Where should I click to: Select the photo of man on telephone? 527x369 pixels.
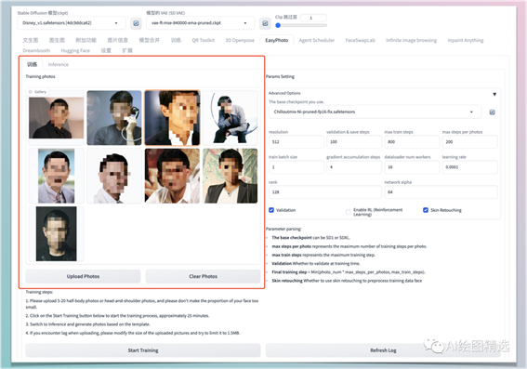click(x=114, y=118)
